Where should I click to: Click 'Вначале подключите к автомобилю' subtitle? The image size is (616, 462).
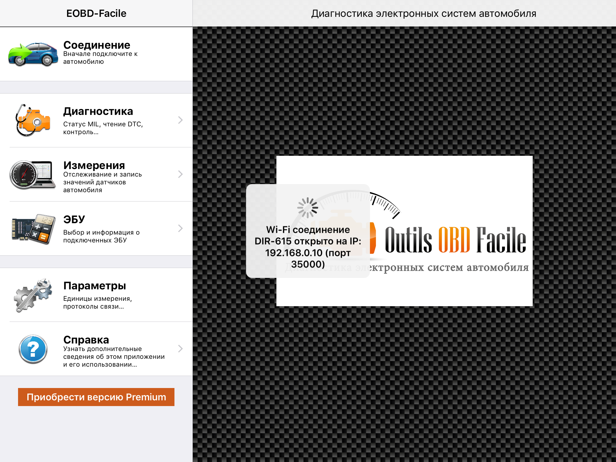coord(100,58)
